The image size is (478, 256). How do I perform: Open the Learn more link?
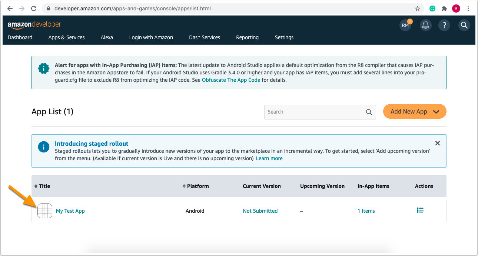[269, 158]
